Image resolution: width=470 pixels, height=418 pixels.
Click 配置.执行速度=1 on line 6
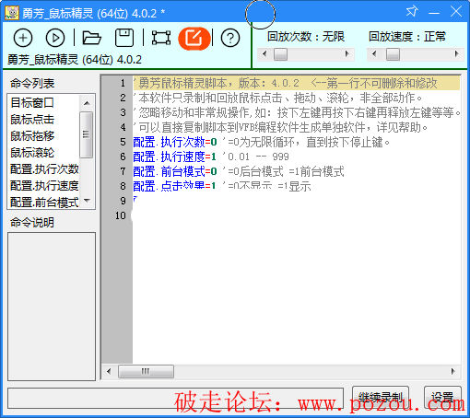pos(174,157)
